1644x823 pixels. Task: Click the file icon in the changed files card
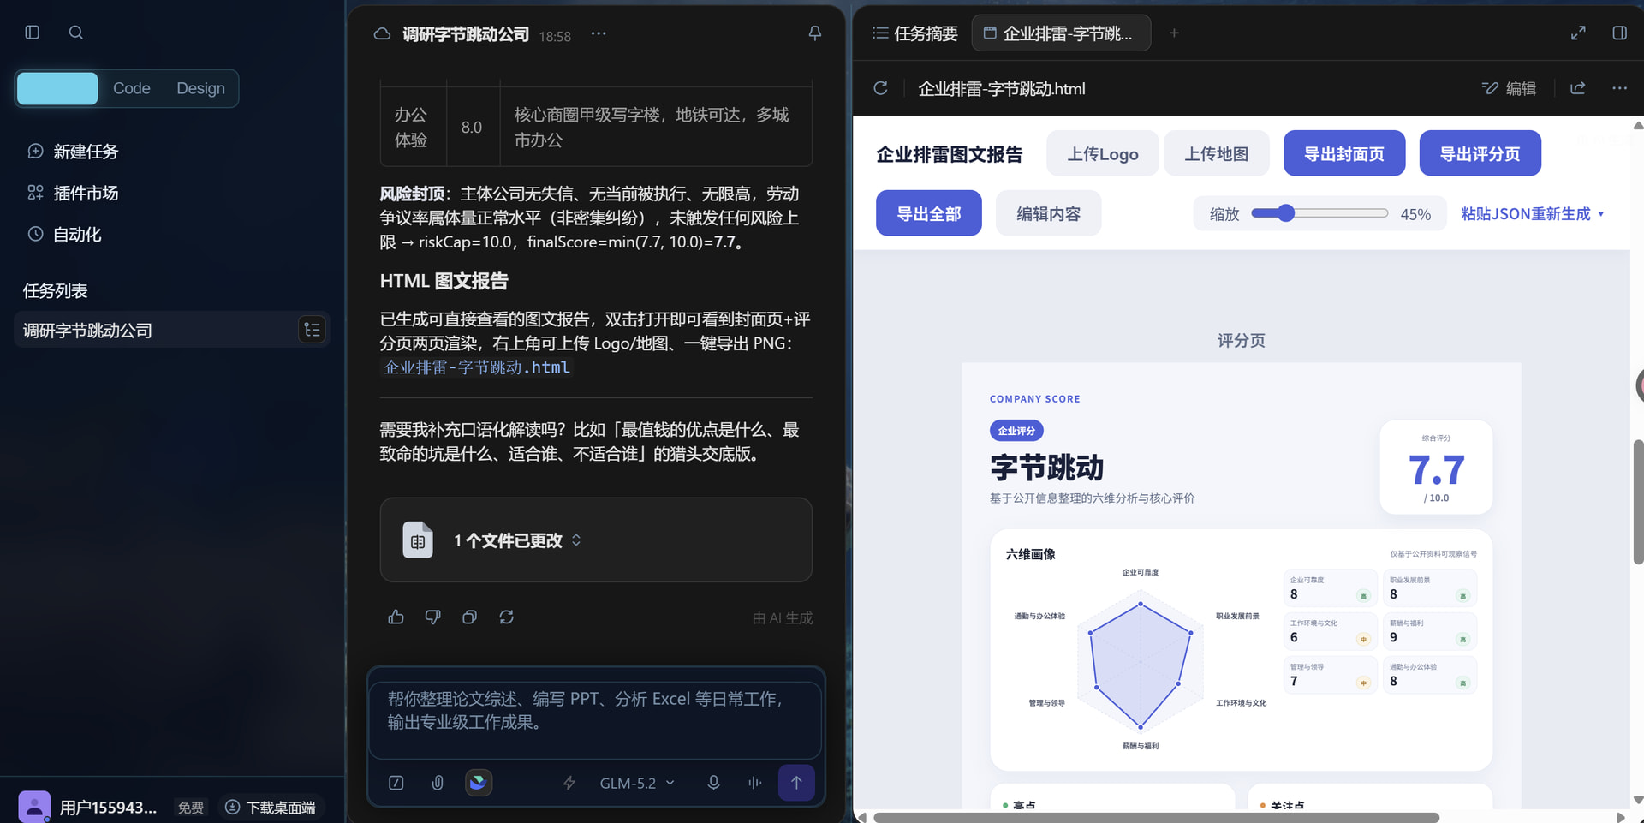(x=418, y=540)
